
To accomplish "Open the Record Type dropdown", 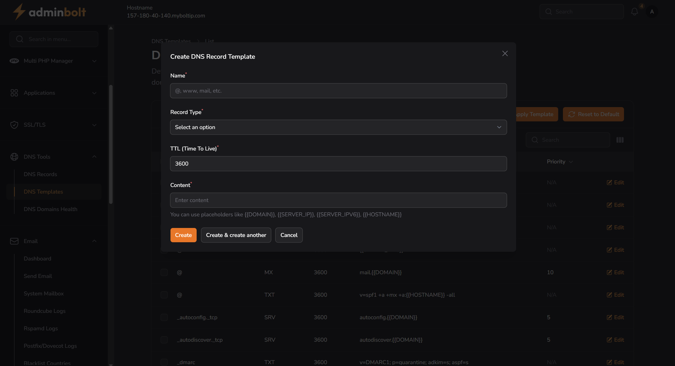I will [338, 127].
